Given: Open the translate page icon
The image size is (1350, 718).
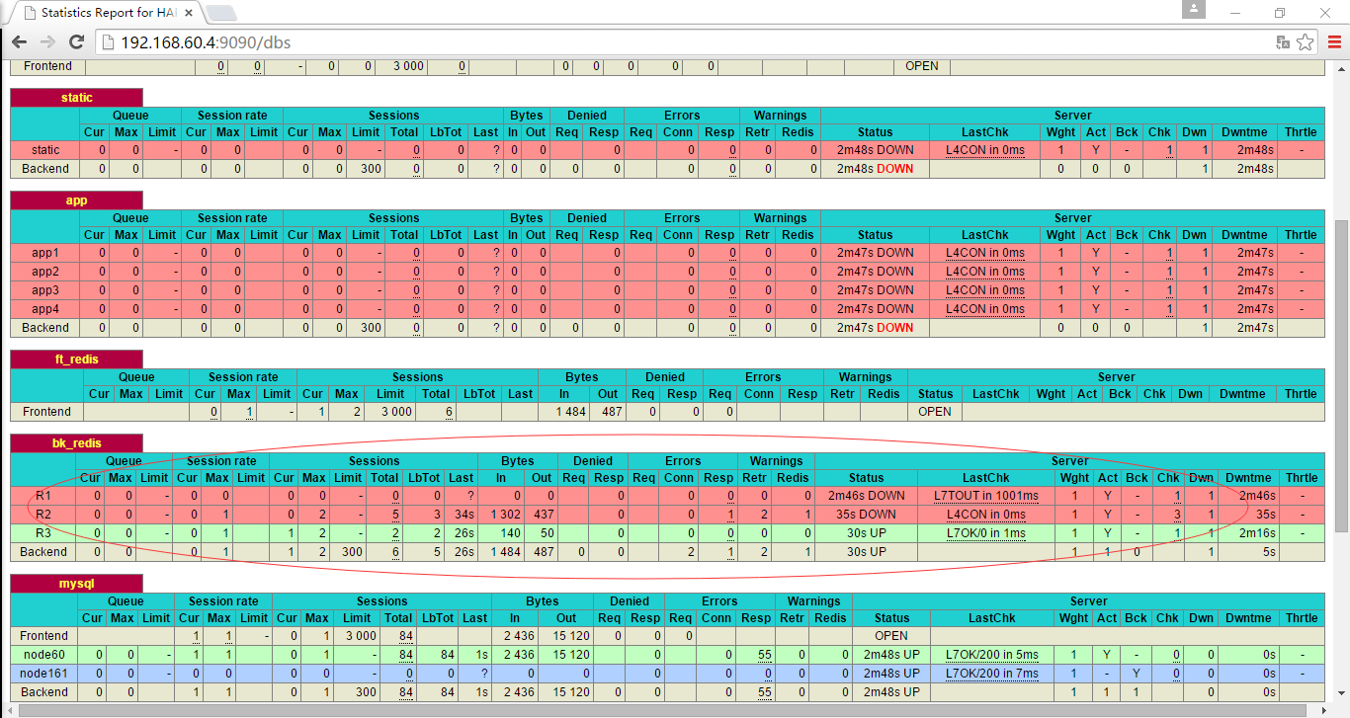Looking at the screenshot, I should (1283, 42).
